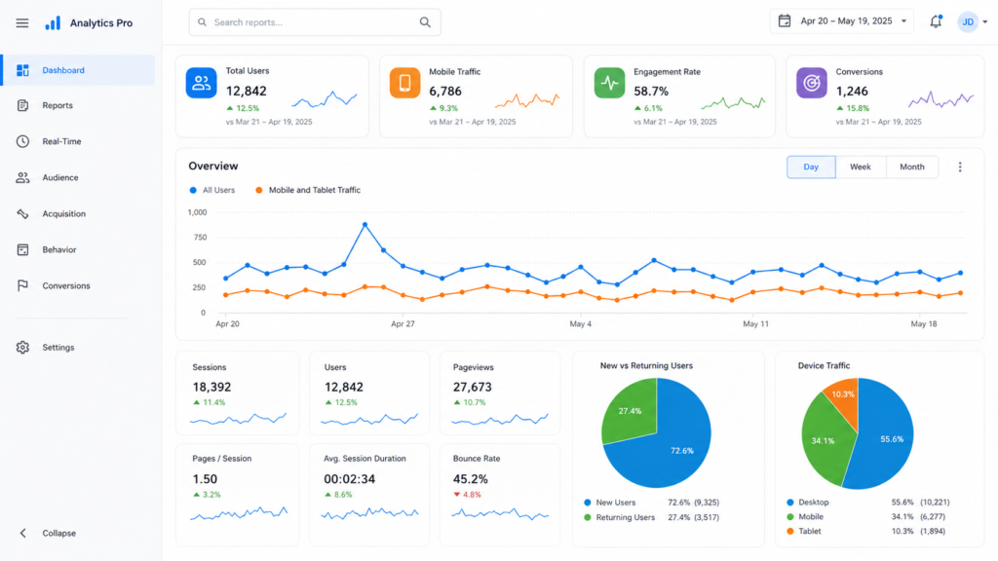Click inside the Search reports field
This screenshot has width=998, height=561.
(315, 22)
